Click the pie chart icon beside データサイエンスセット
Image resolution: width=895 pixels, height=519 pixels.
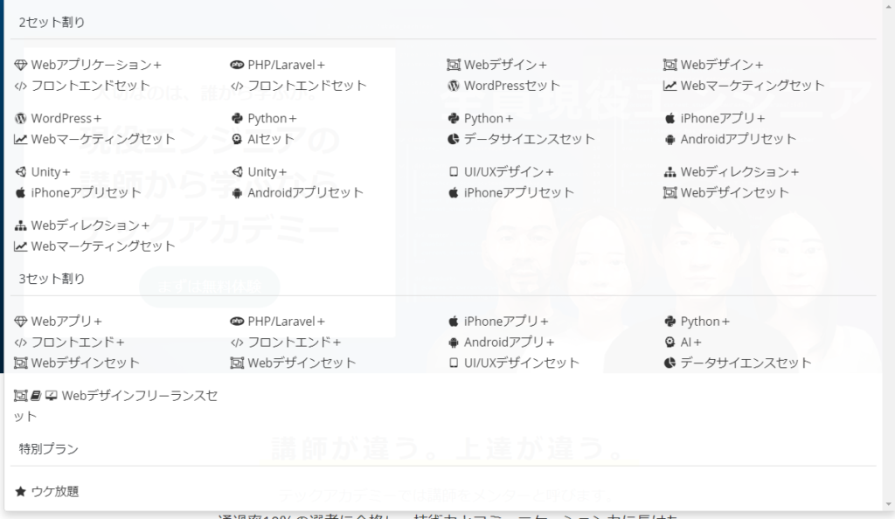pyautogui.click(x=454, y=139)
